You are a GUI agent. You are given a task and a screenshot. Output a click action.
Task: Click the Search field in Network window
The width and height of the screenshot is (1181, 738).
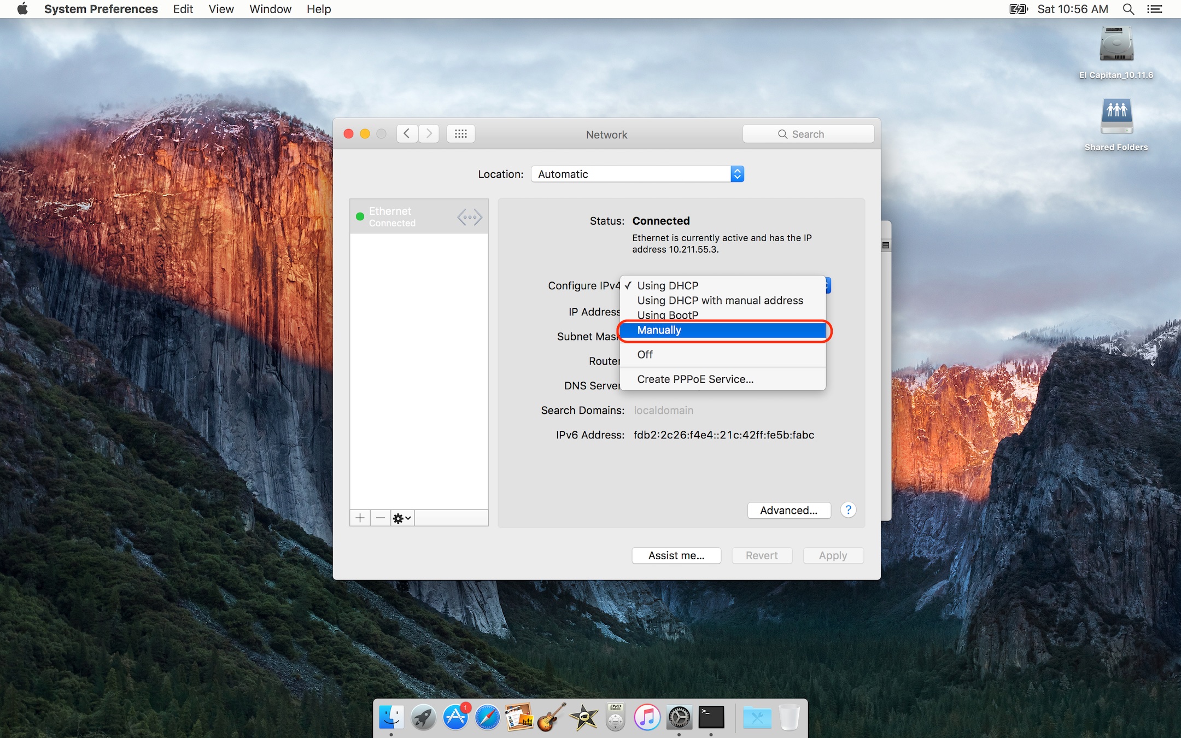[x=808, y=134]
